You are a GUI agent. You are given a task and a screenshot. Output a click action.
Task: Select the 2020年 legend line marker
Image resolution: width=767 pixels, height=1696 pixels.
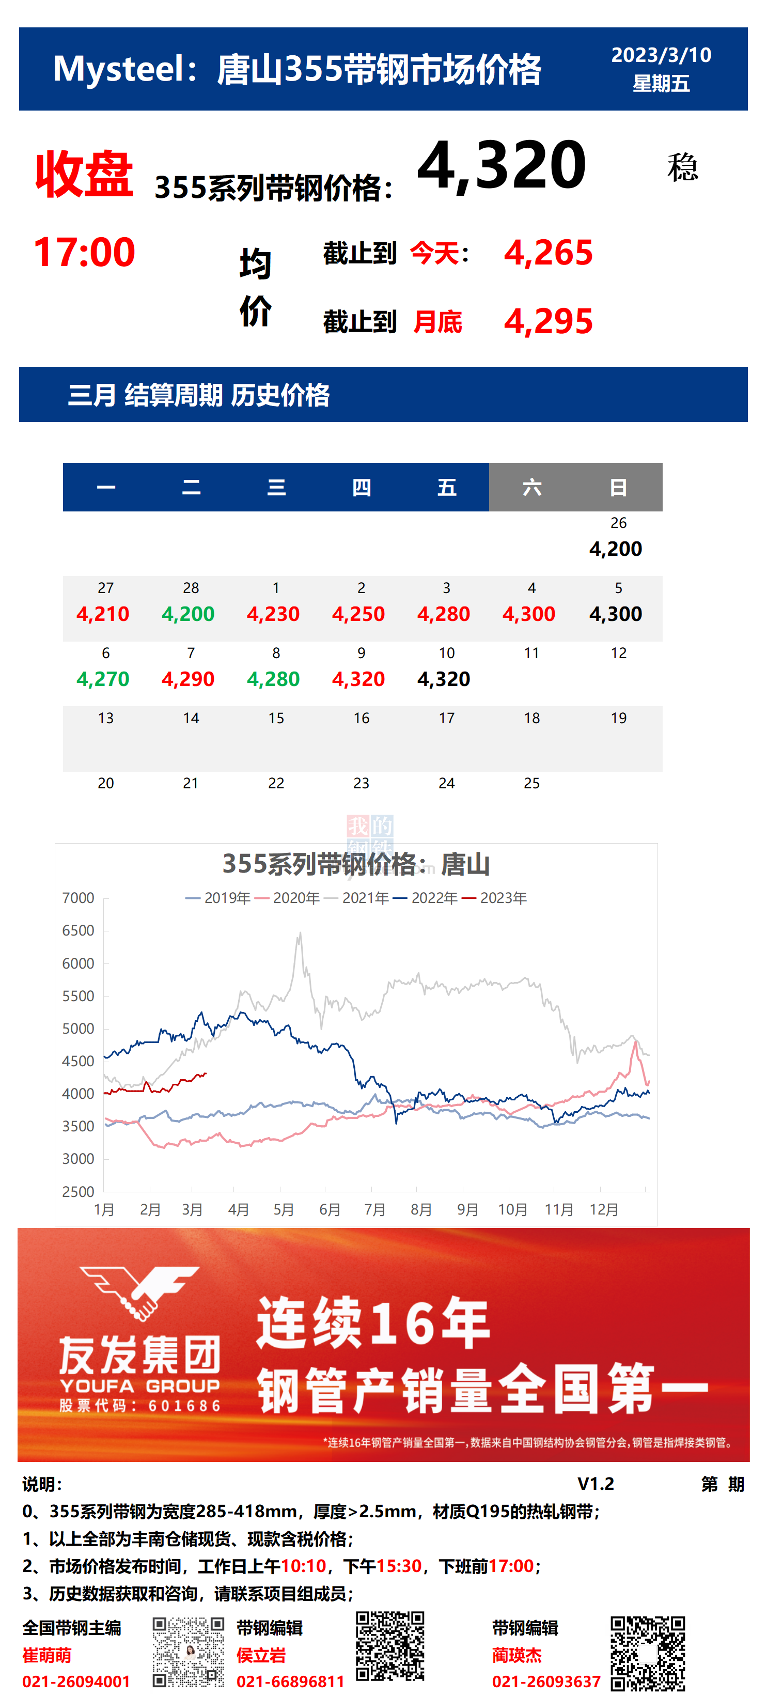coord(262,898)
